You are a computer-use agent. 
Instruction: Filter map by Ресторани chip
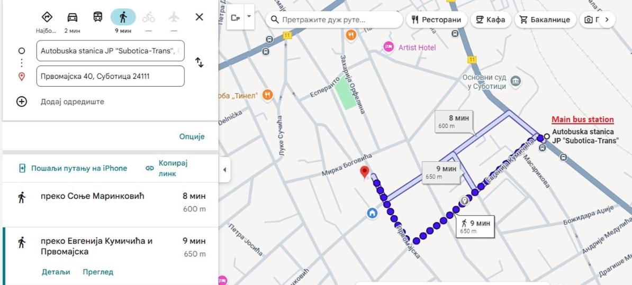pyautogui.click(x=437, y=20)
